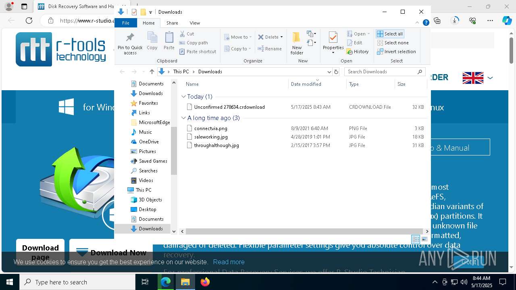
Task: Click Select all in ribbon
Action: [x=390, y=34]
